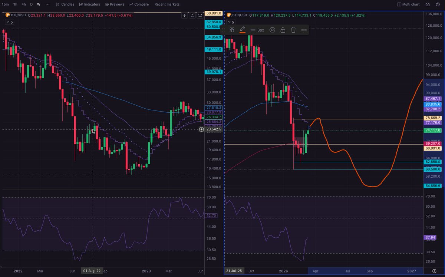
Task: Switch to the daily D timeframe
Action: click(31, 4)
